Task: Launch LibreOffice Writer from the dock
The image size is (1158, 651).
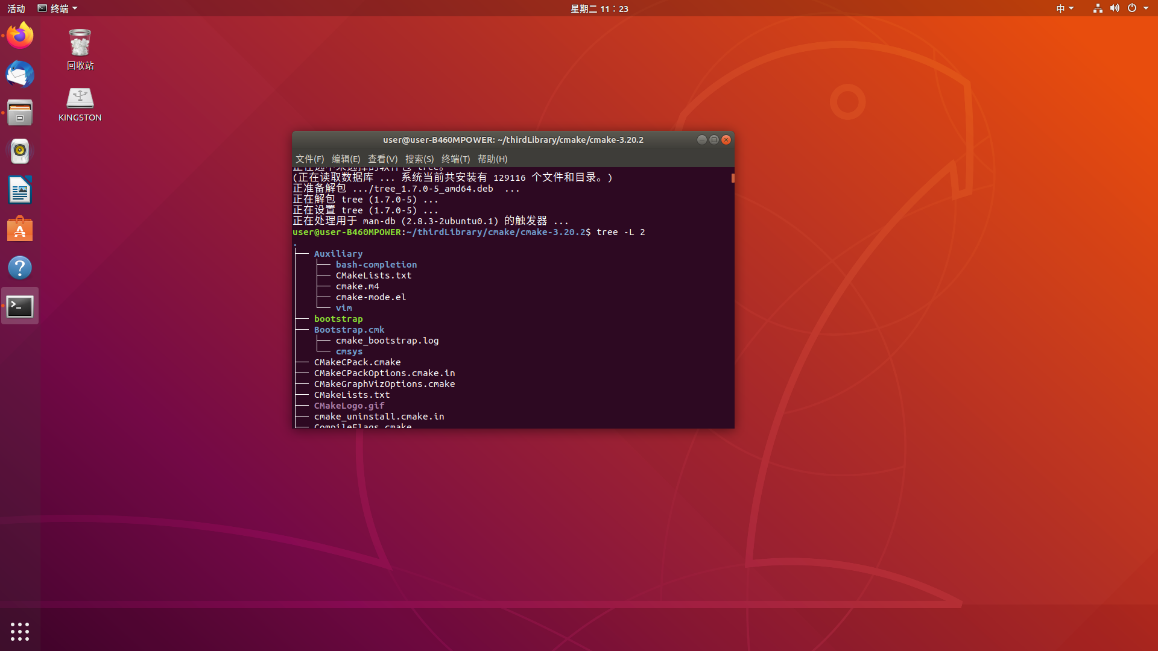Action: tap(20, 190)
